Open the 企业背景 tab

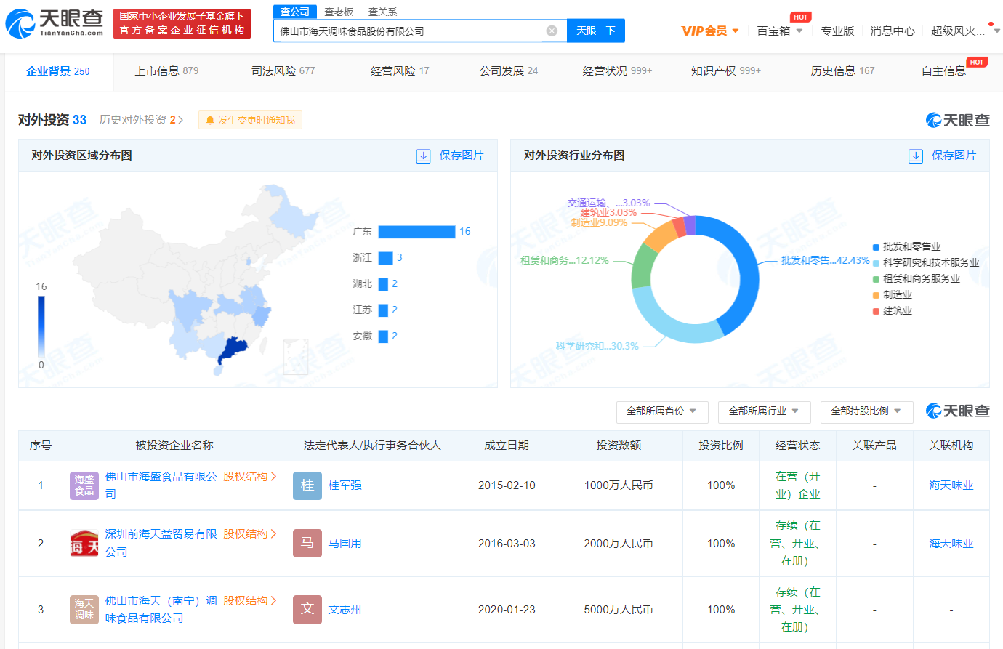pos(58,71)
